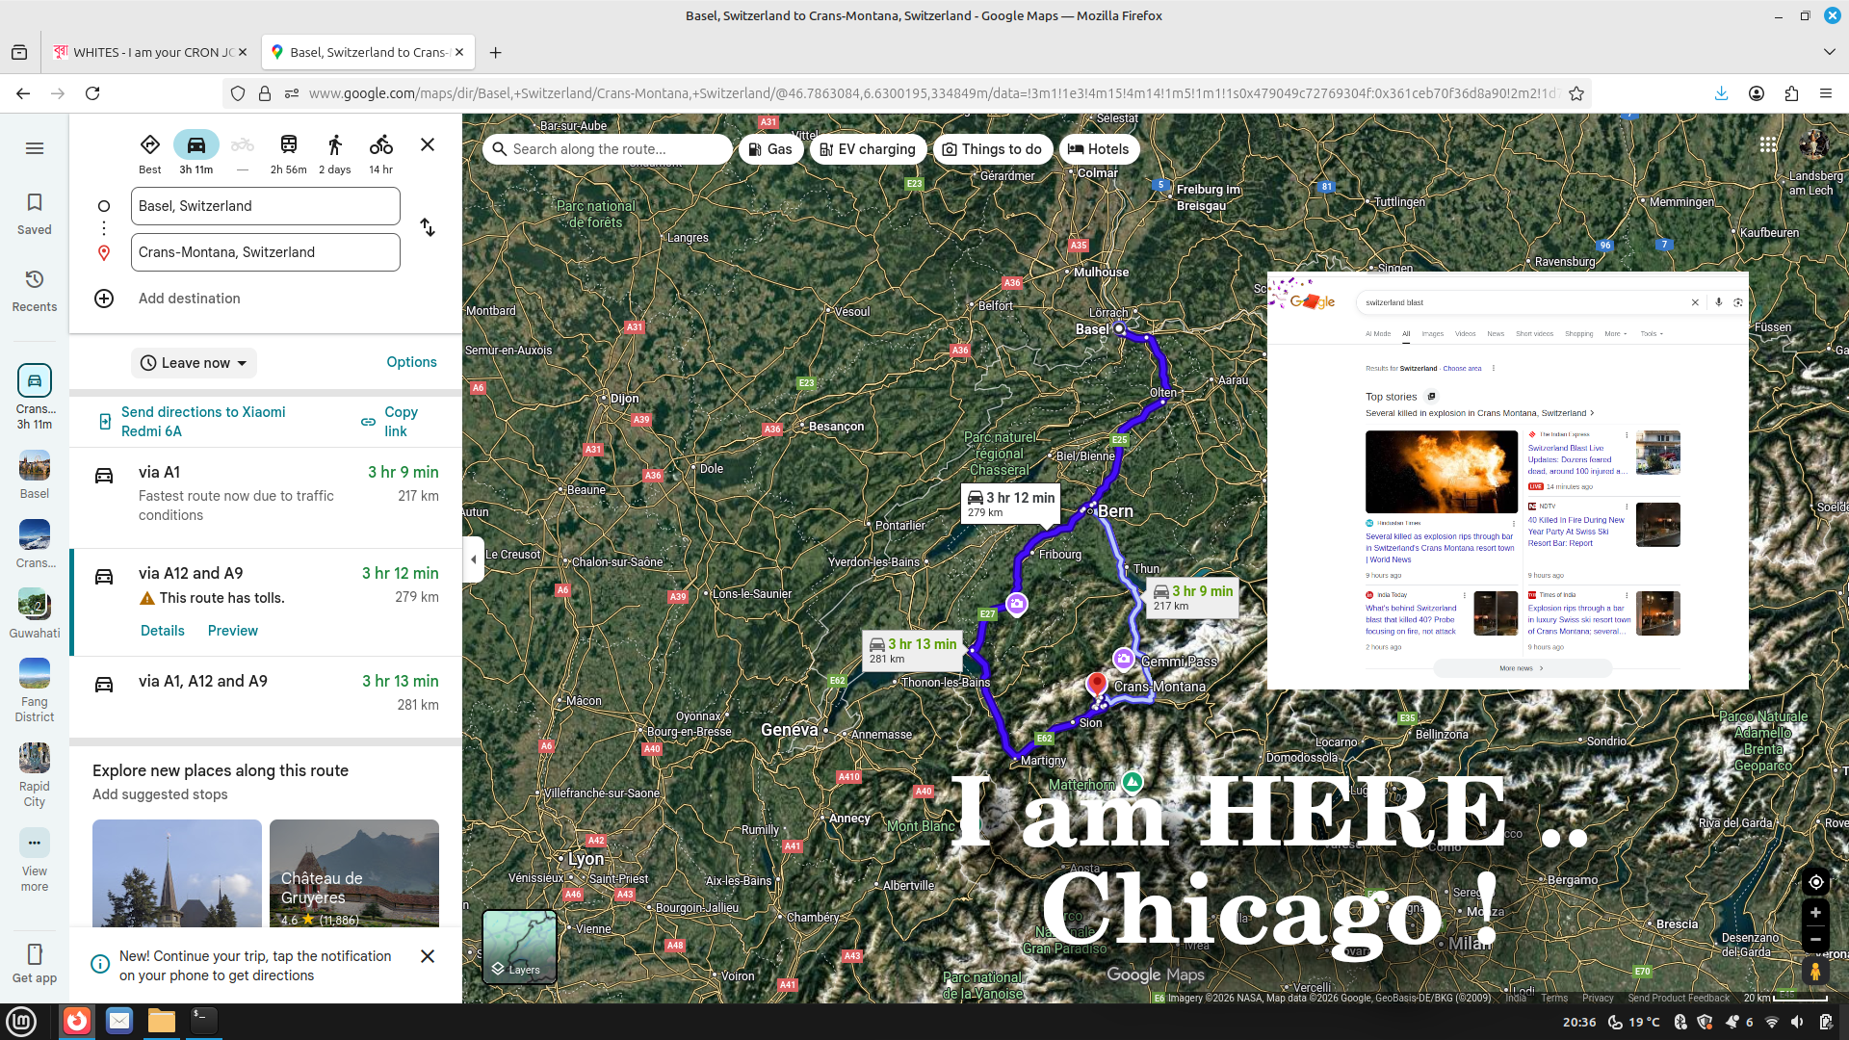The image size is (1849, 1040).
Task: Click the show your location button
Action: 1815,882
